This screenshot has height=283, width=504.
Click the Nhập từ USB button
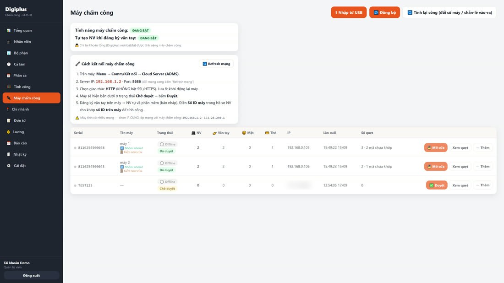(349, 12)
